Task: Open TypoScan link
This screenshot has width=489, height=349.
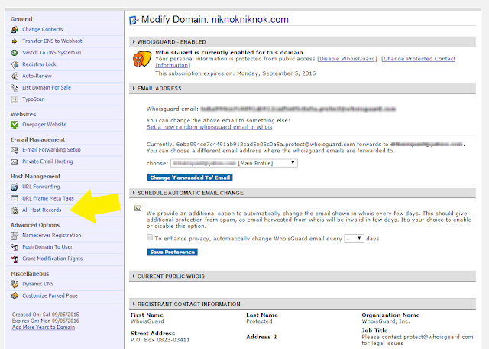Action: coord(34,99)
